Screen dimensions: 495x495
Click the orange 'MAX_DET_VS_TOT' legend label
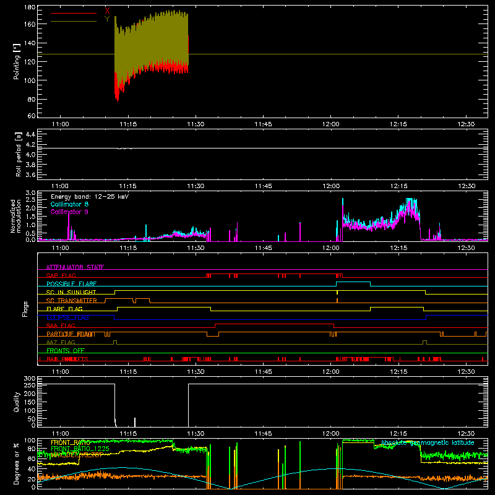[x=76, y=455]
